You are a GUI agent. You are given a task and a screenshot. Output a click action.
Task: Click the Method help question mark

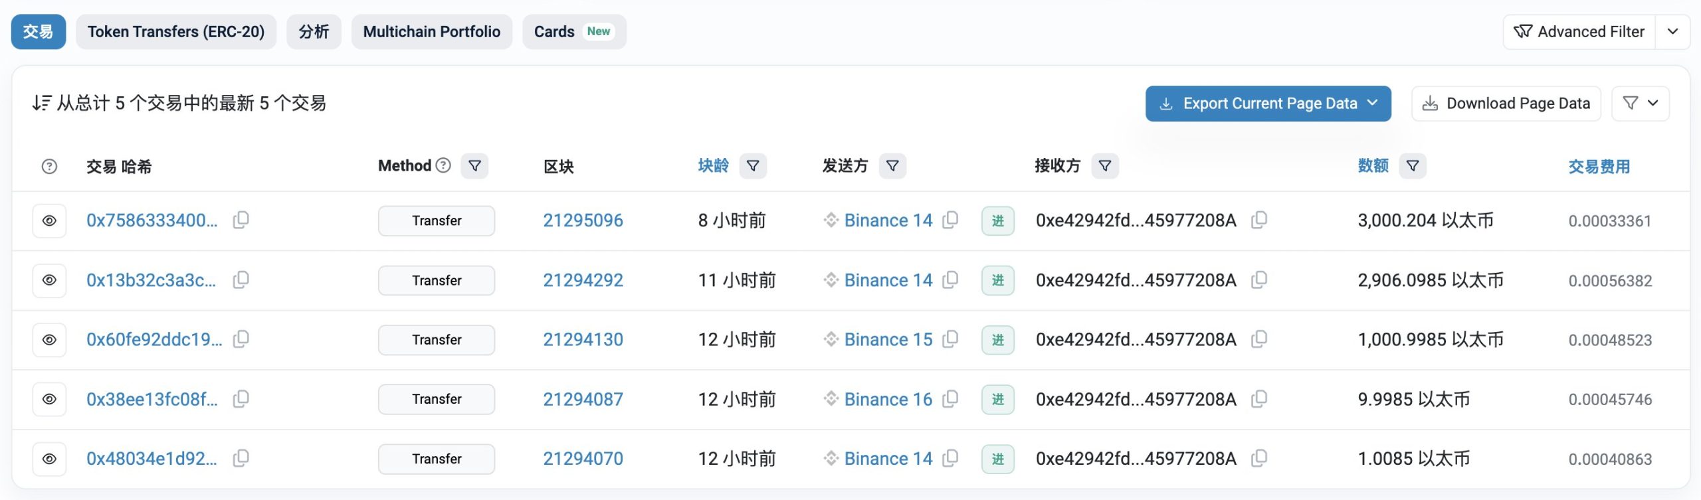[x=443, y=165]
